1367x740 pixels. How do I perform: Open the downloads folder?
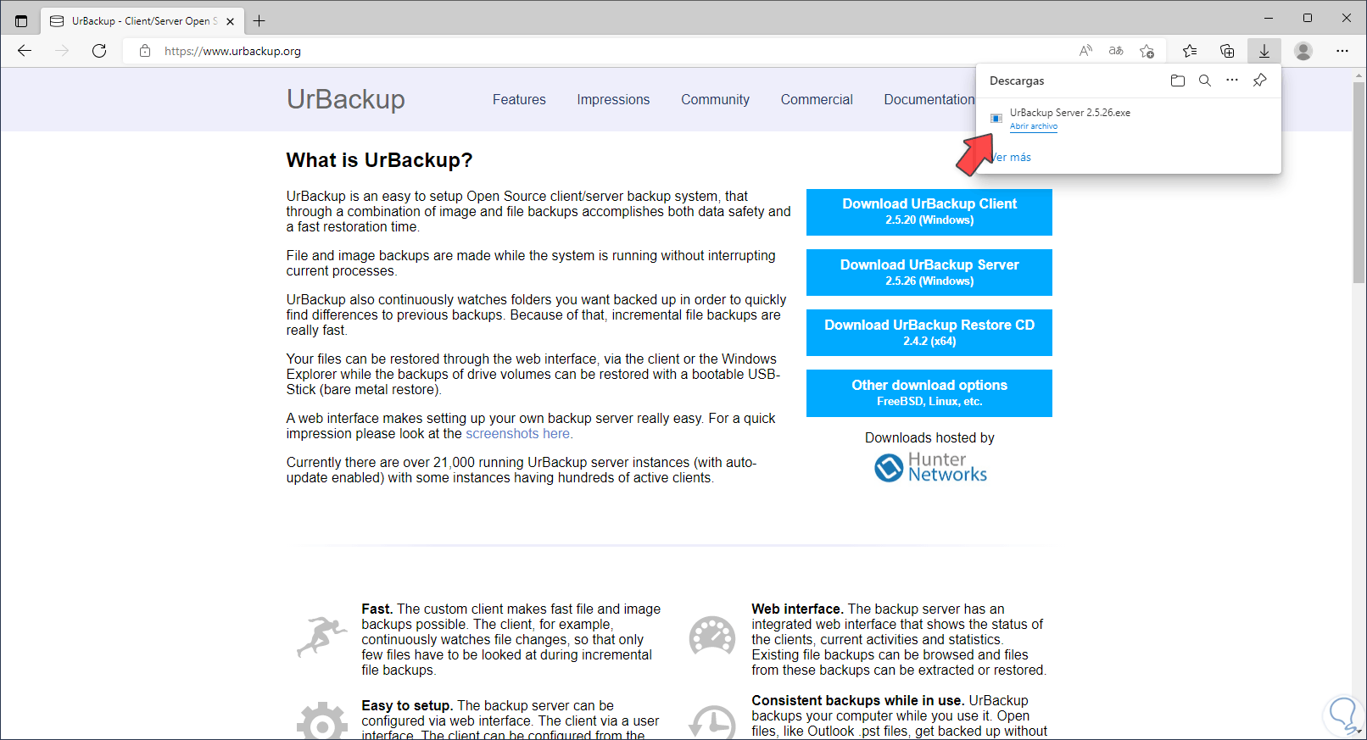[1178, 81]
